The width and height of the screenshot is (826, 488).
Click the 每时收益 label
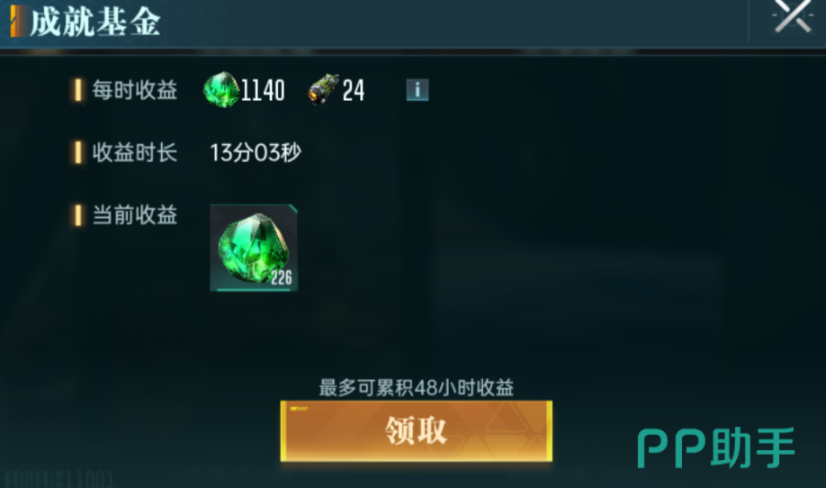135,90
